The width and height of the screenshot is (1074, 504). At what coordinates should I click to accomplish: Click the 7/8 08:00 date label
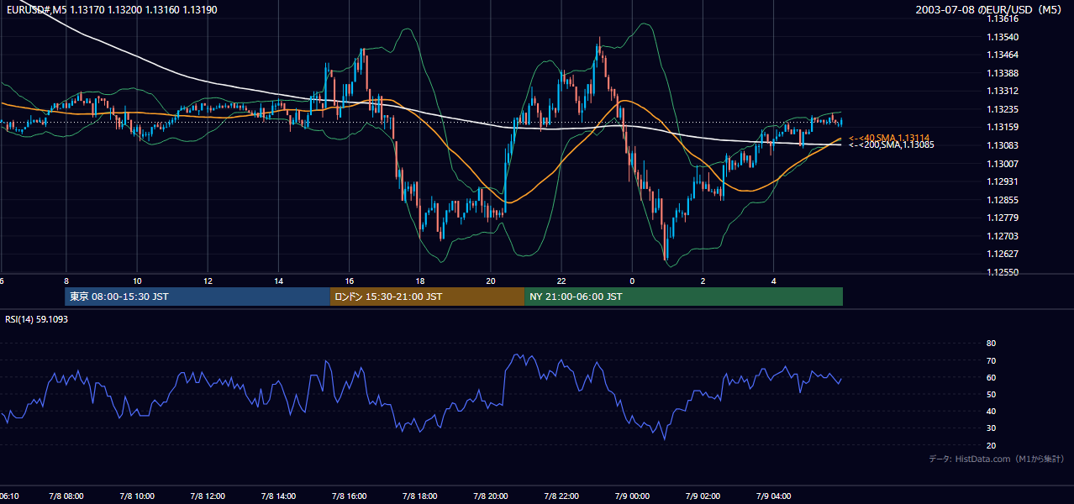66,496
